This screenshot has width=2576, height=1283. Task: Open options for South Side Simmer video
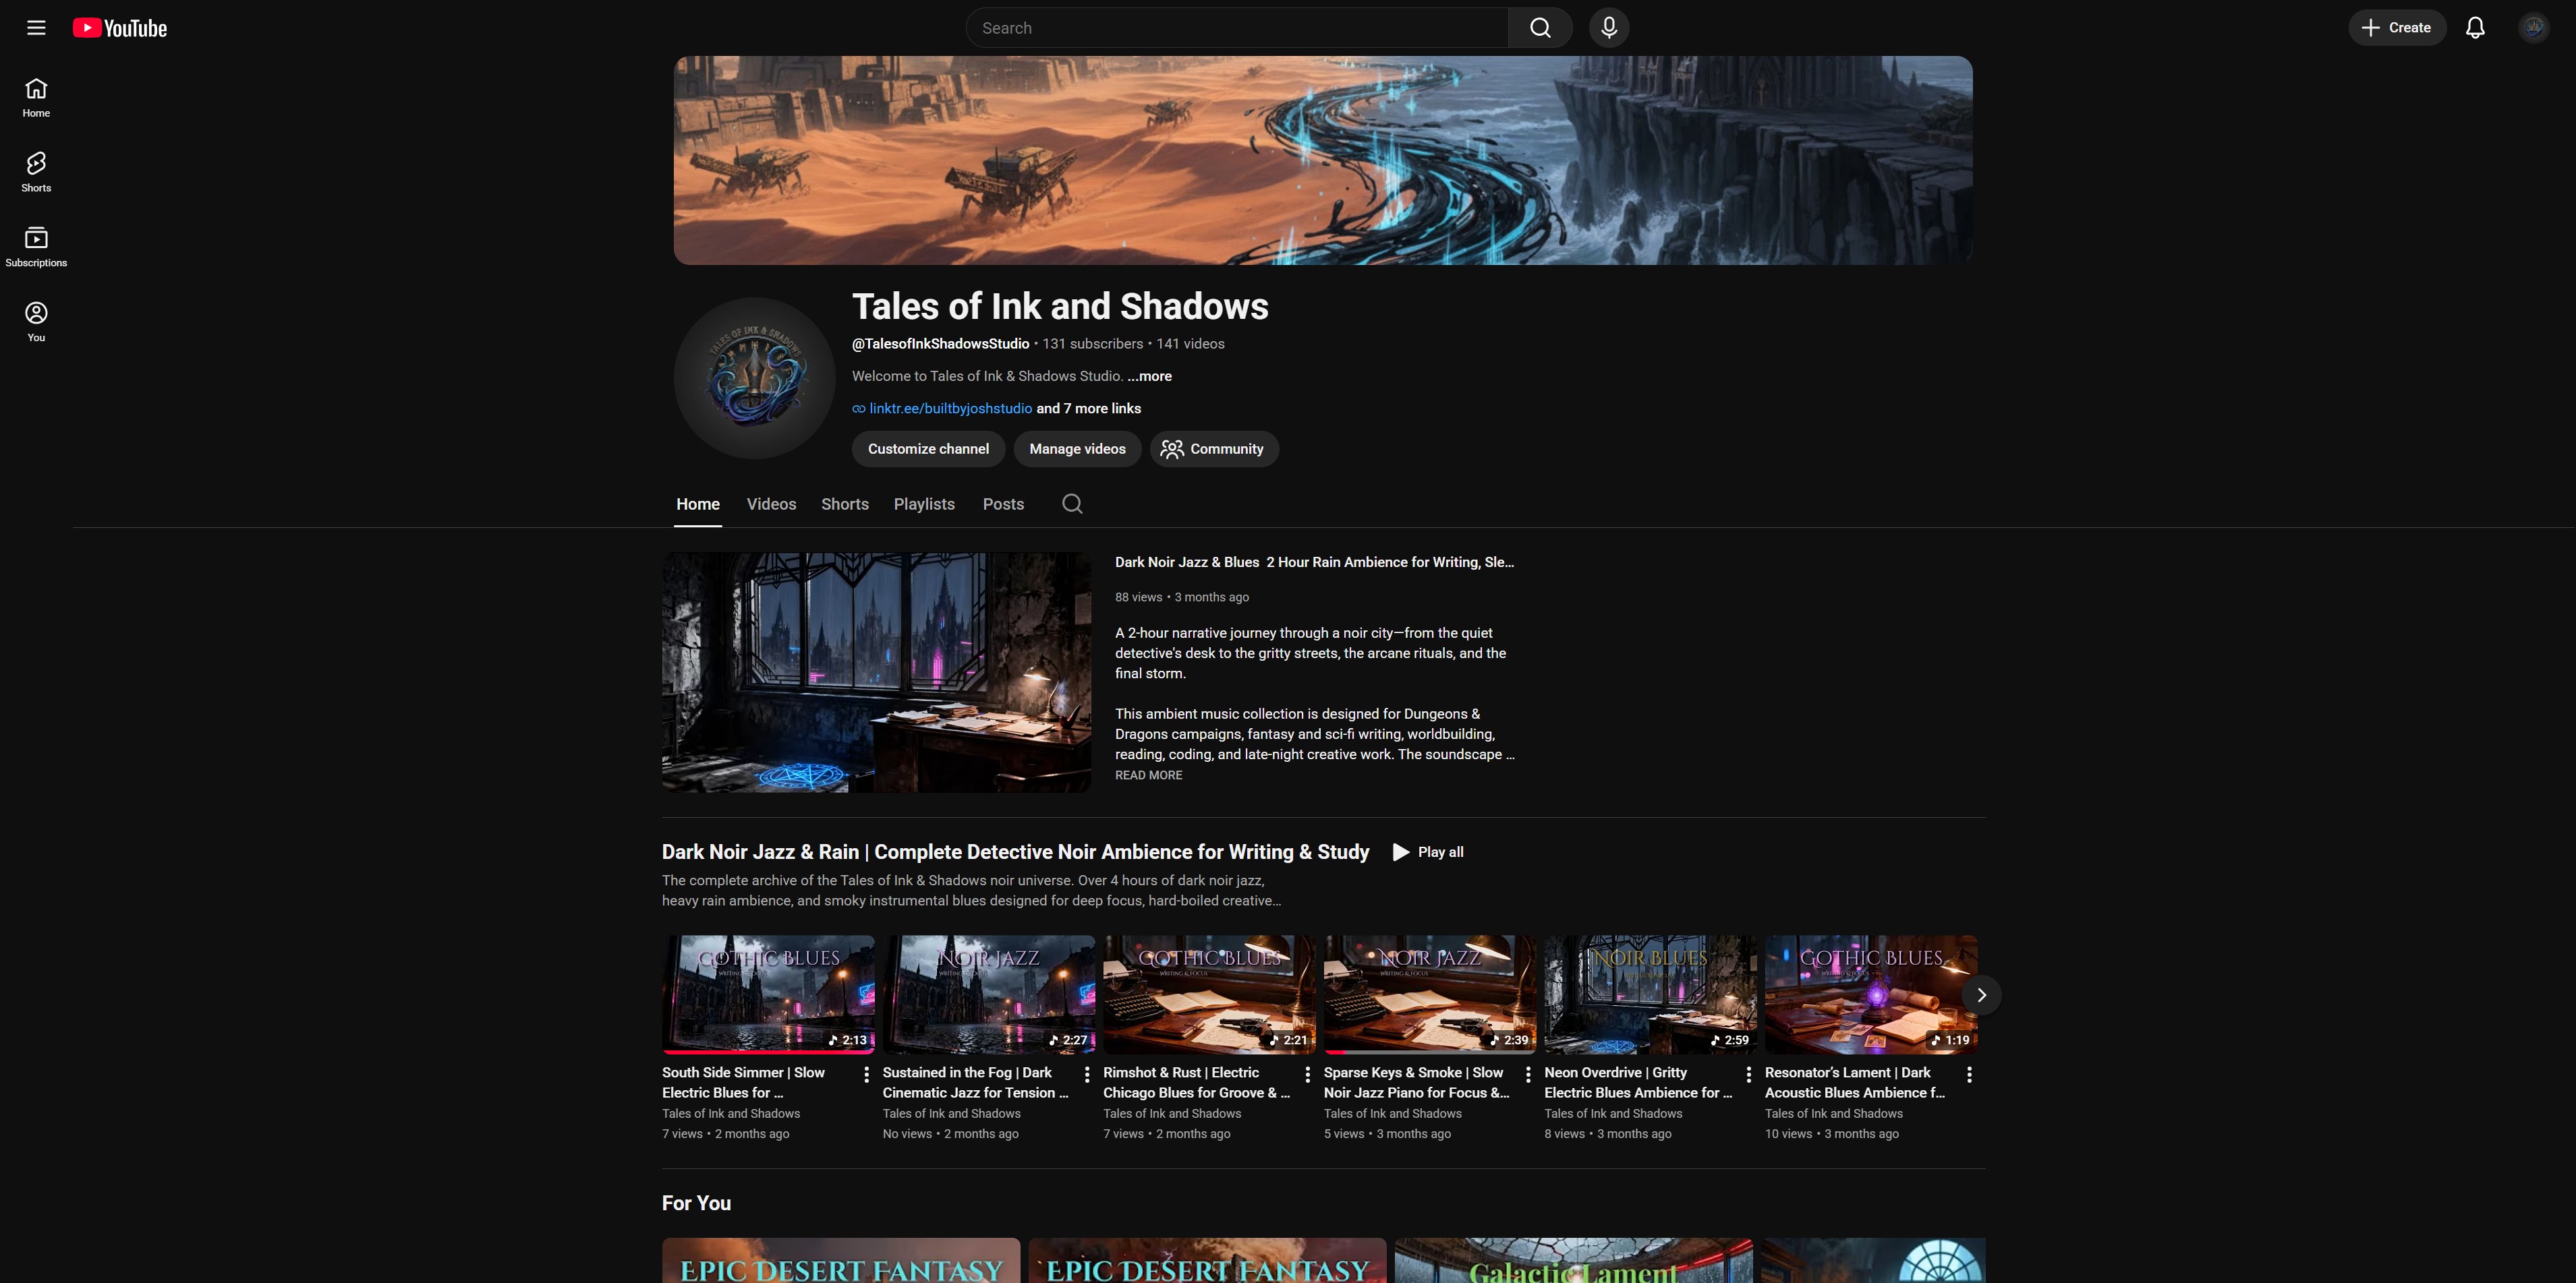coord(866,1074)
